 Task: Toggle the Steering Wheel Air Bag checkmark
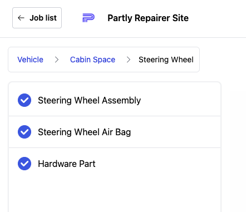pyautogui.click(x=24, y=132)
